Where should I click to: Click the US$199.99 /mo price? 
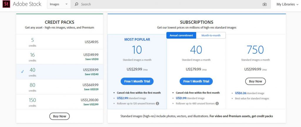[x=255, y=69]
